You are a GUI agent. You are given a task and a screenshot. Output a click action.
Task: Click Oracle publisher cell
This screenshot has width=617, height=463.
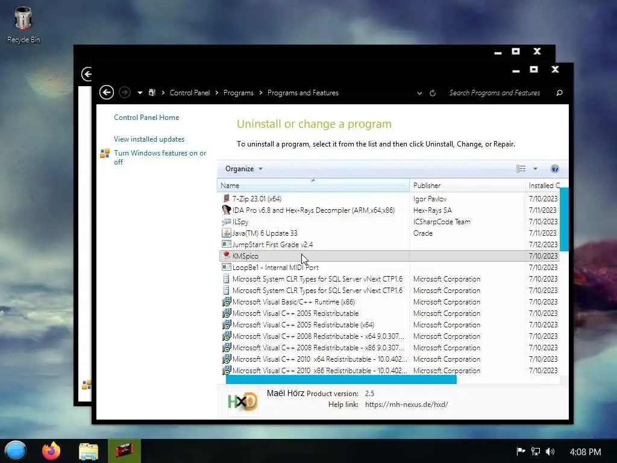[x=423, y=233]
